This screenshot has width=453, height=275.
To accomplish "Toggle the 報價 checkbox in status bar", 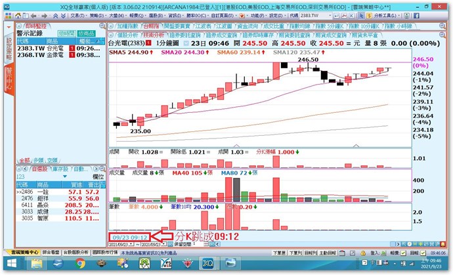I will (x=403, y=253).
